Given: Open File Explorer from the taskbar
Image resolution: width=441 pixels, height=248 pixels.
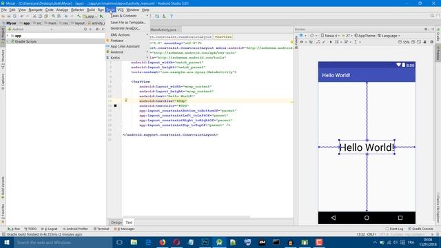Looking at the screenshot, I should coord(134,242).
